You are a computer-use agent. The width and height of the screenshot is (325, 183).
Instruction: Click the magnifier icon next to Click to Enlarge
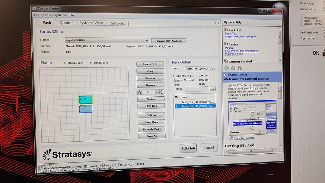click(231, 138)
